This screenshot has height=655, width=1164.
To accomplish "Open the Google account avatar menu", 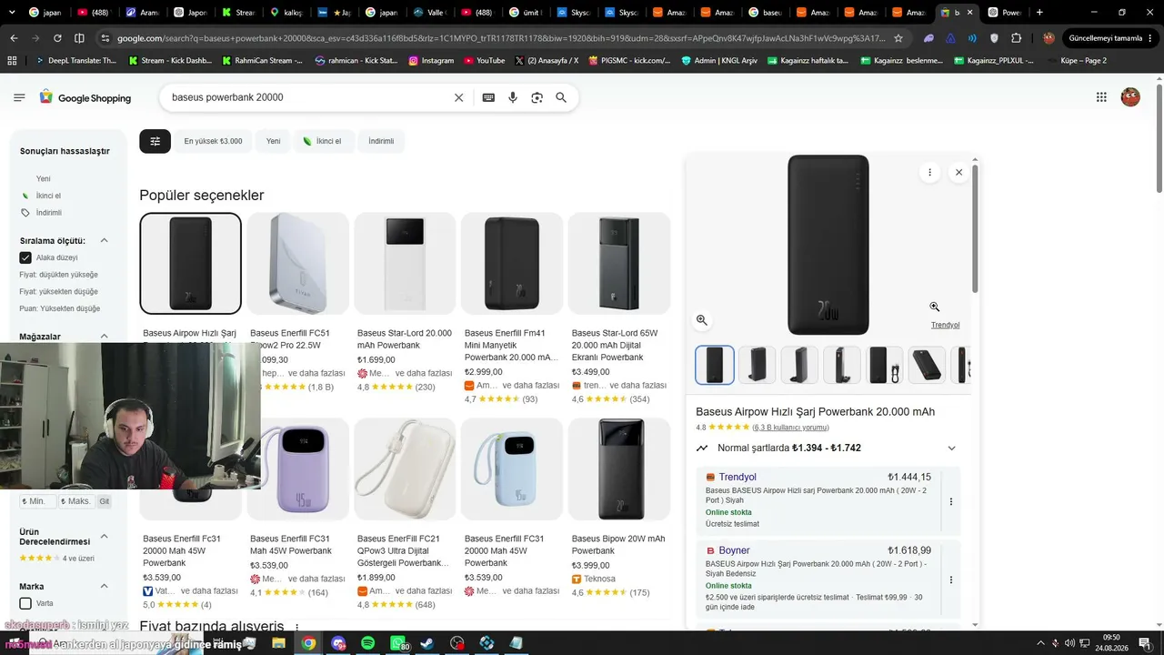I will pyautogui.click(x=1130, y=97).
